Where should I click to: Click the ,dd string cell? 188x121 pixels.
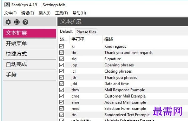tap(74, 84)
